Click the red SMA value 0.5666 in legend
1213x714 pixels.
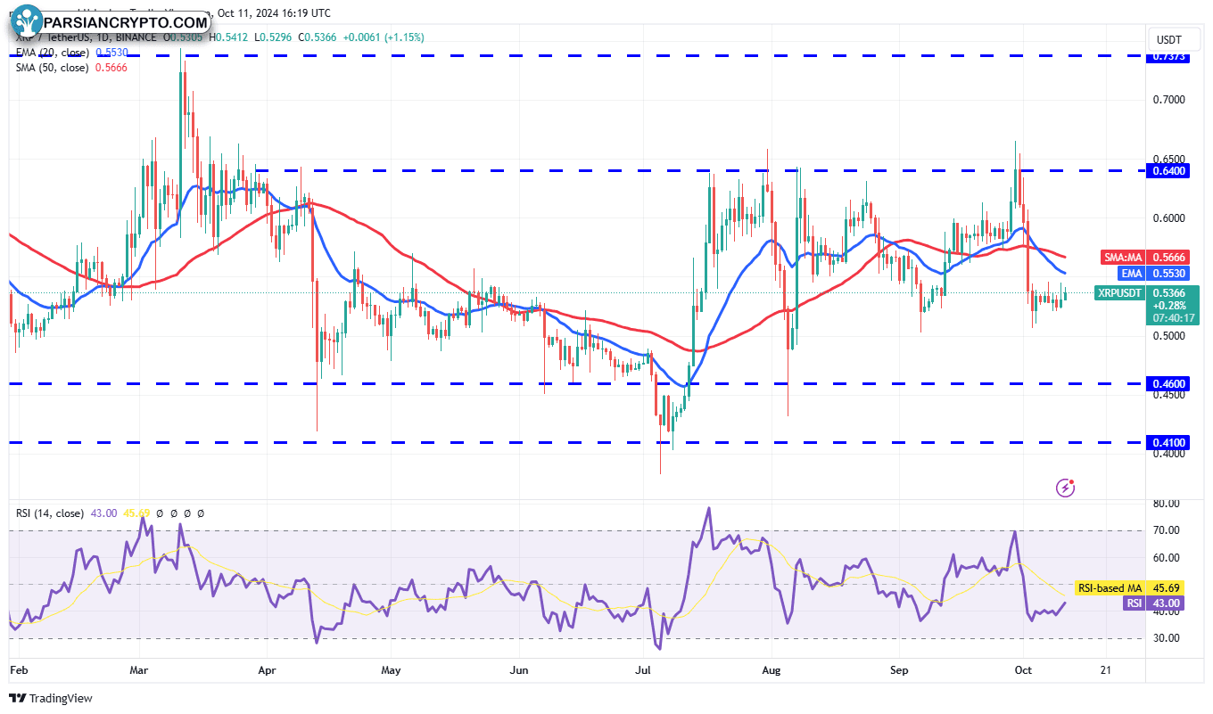pos(110,68)
